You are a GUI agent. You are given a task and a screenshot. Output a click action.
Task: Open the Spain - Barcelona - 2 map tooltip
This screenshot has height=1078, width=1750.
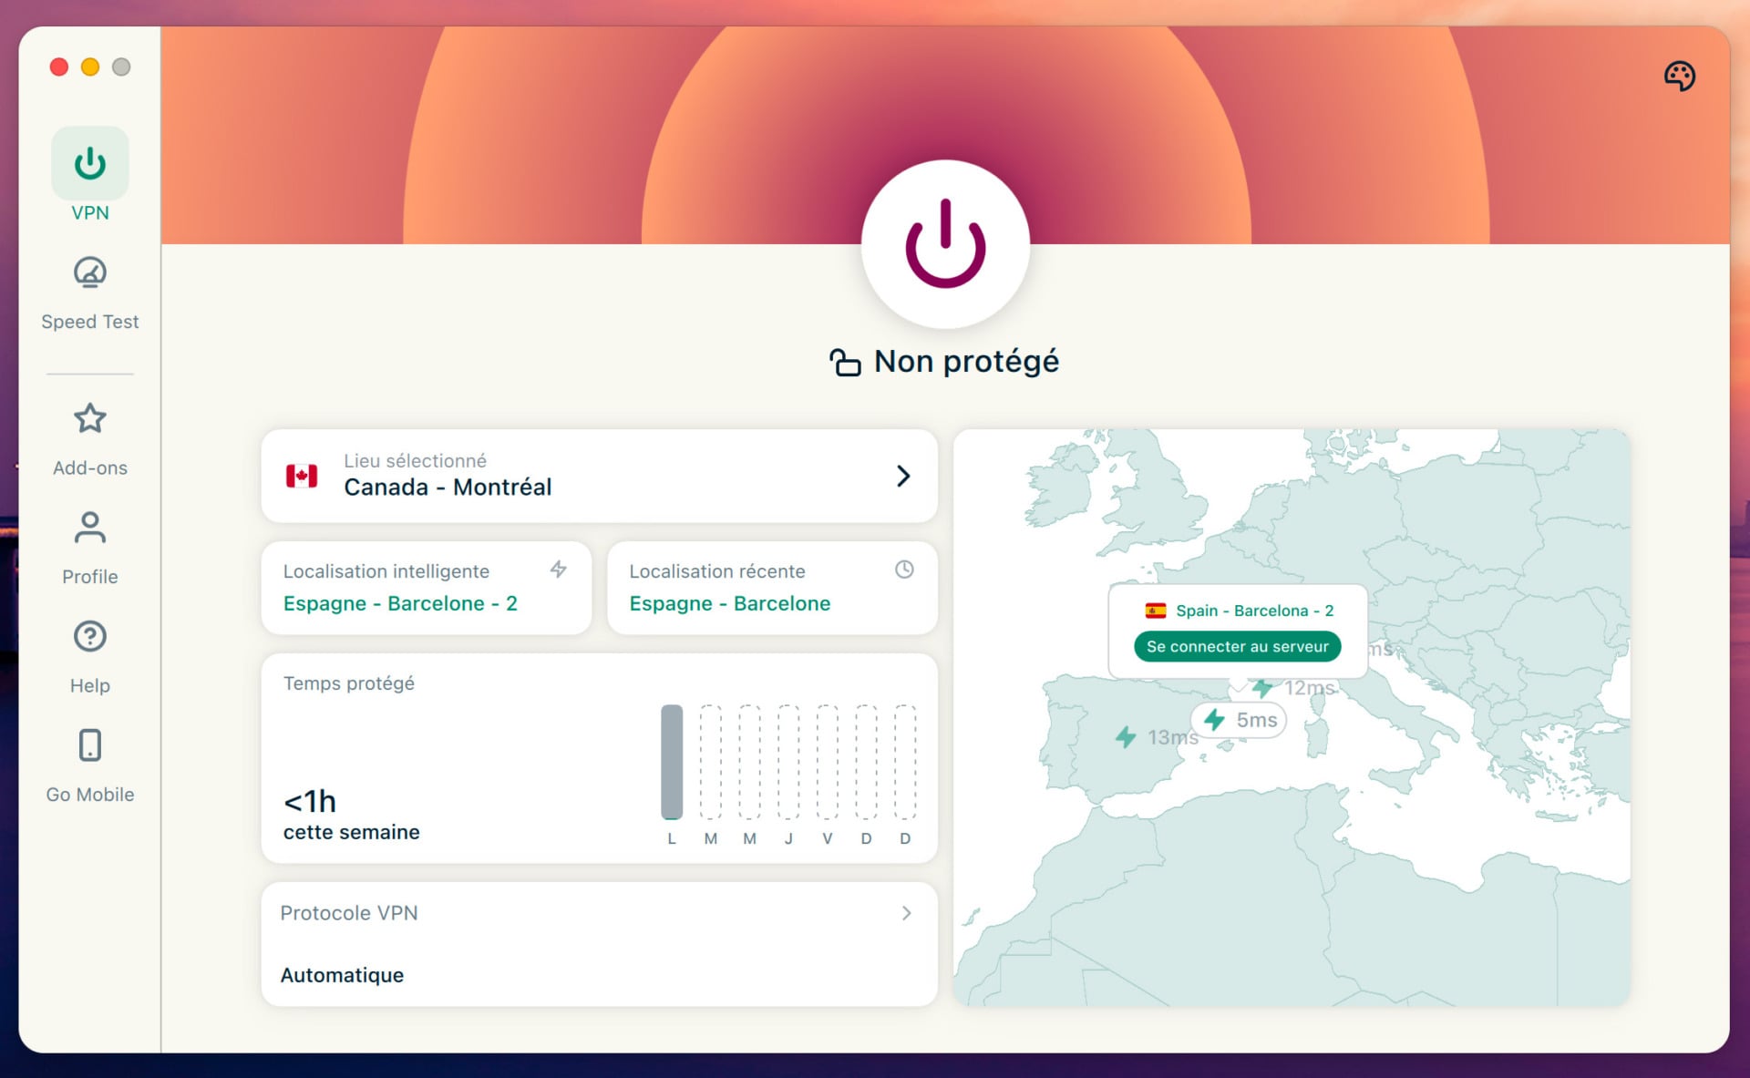coord(1237,611)
